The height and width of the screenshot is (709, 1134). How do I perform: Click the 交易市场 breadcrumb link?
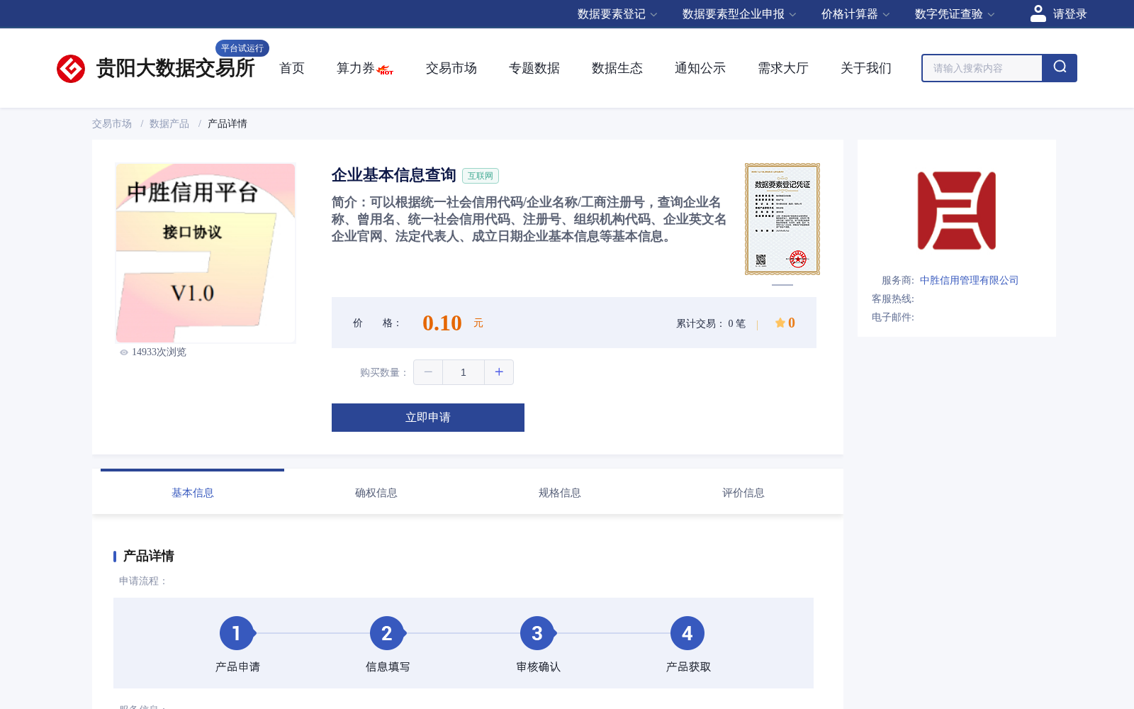pyautogui.click(x=112, y=123)
